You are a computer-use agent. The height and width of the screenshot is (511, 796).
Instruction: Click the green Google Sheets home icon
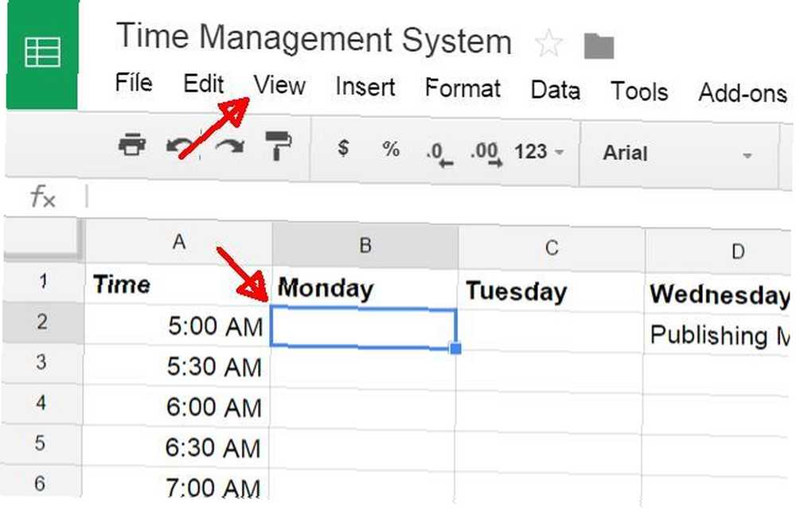[x=42, y=53]
